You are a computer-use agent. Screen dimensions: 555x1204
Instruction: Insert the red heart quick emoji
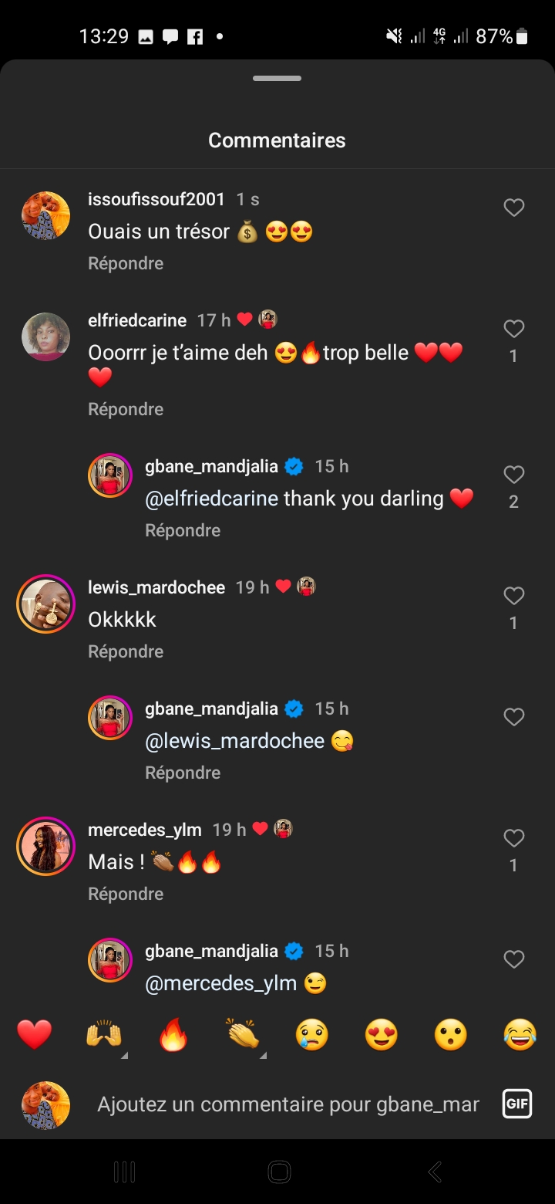[35, 1034]
